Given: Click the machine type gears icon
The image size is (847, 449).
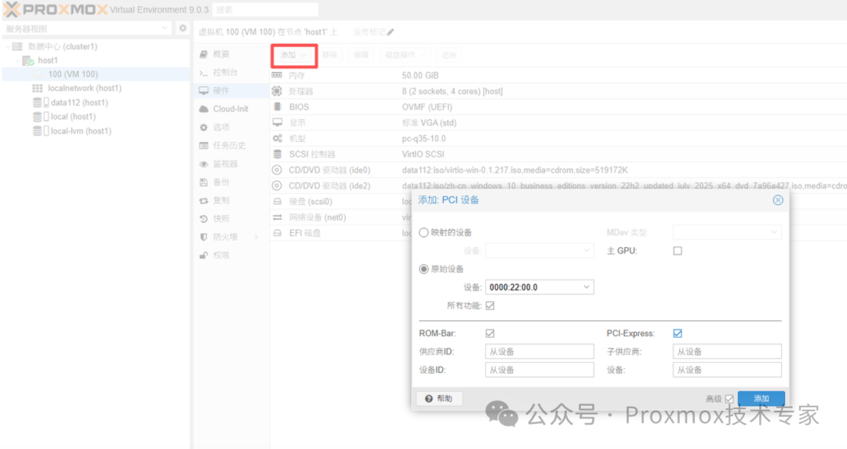Looking at the screenshot, I should click(x=277, y=138).
